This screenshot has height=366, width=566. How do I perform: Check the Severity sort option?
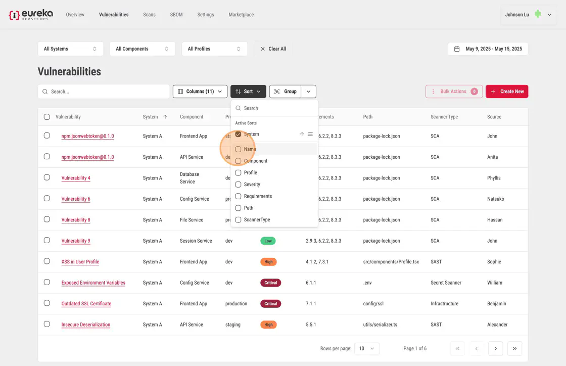(x=238, y=185)
